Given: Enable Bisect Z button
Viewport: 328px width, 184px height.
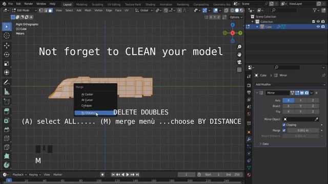Looking at the screenshot, I should (313, 106).
